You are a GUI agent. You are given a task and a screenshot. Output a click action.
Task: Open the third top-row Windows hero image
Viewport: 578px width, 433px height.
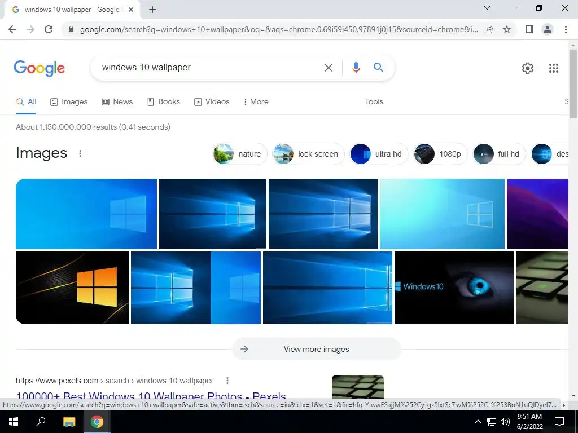[323, 214]
